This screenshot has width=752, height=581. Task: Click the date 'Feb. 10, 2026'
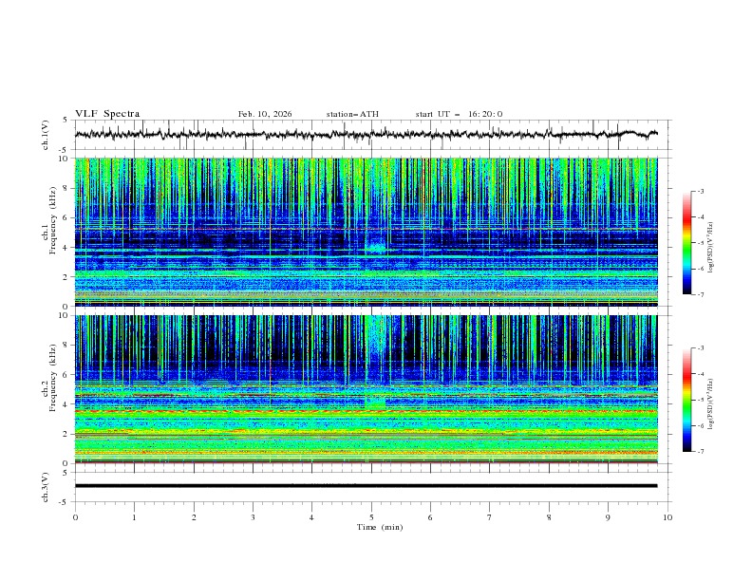[265, 114]
